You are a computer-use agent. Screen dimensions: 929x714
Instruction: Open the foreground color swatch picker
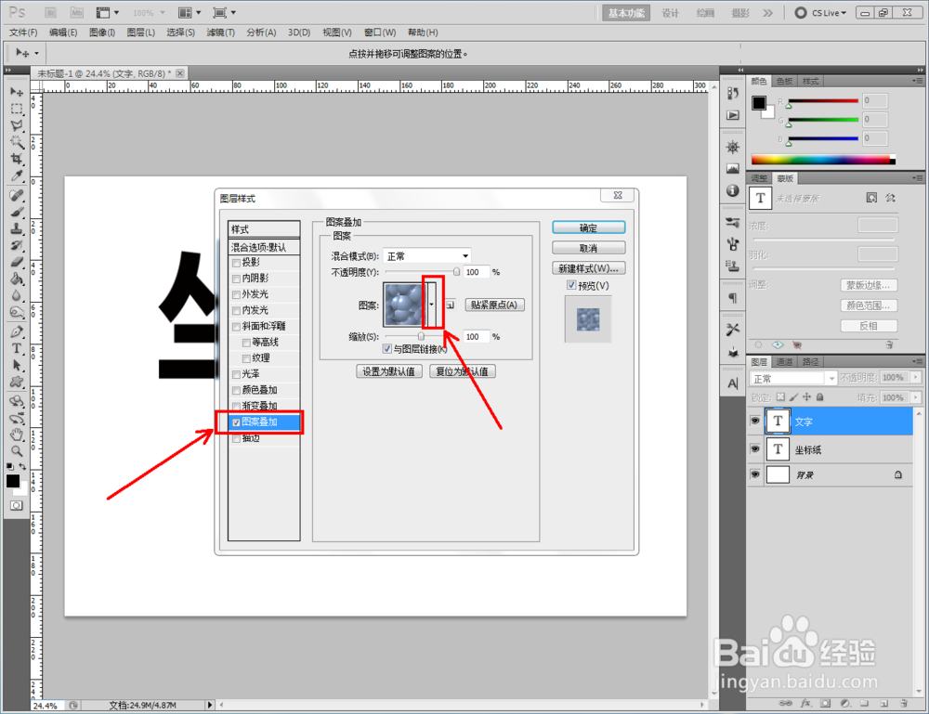pos(14,480)
